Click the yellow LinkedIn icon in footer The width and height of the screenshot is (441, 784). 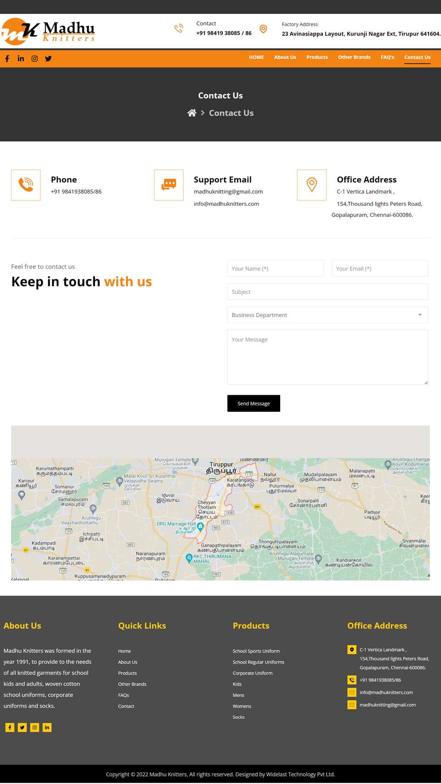coord(47,727)
